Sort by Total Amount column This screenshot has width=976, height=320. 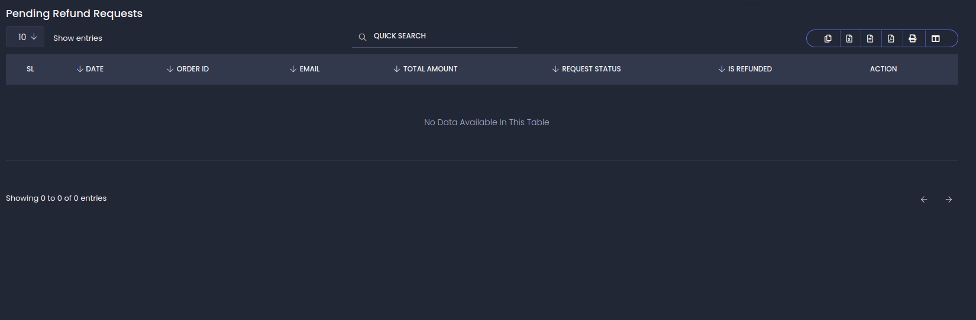tap(425, 69)
